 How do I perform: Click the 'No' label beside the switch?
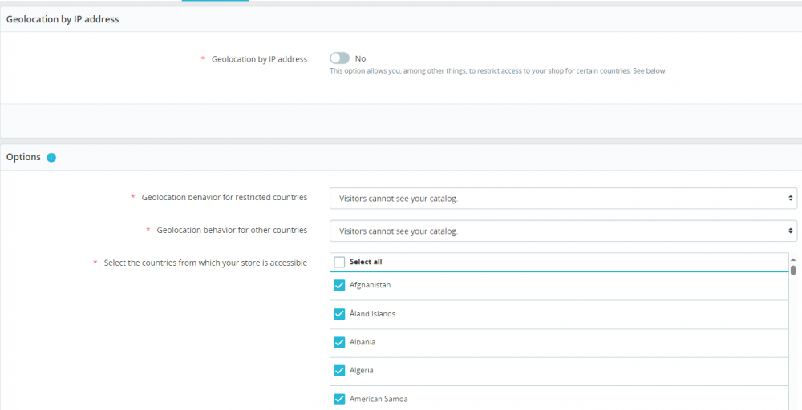[361, 58]
